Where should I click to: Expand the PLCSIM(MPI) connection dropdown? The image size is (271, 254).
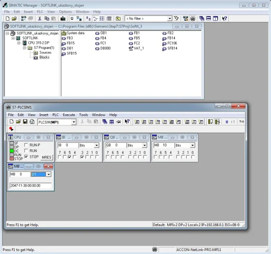coord(74,122)
